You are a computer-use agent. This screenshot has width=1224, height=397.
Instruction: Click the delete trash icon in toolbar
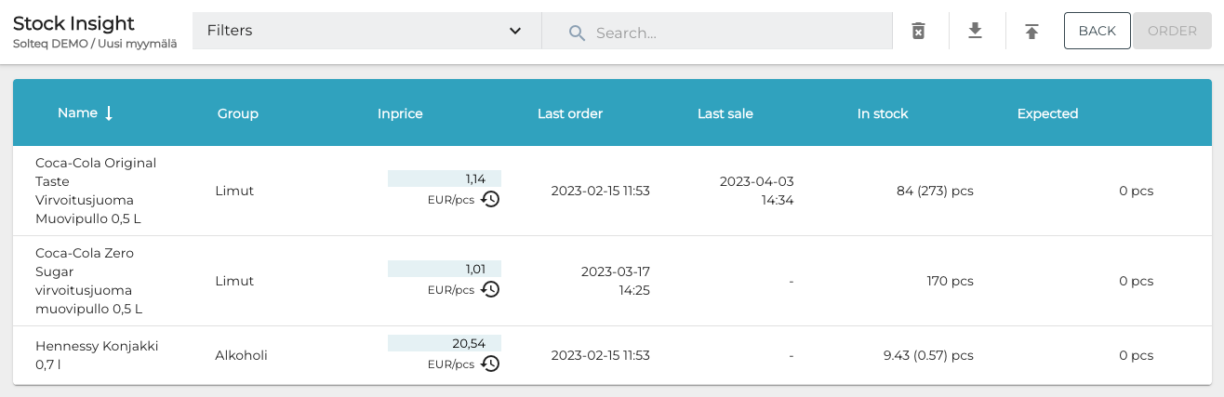(918, 32)
